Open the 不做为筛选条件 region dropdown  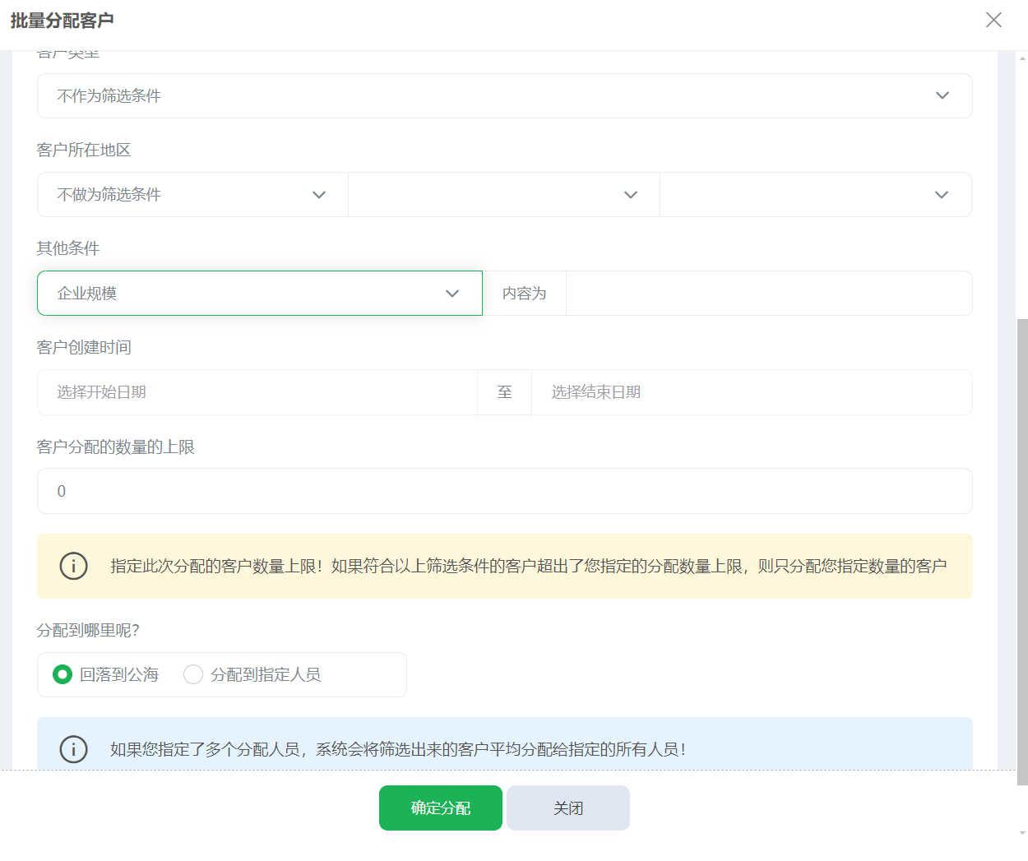pyautogui.click(x=192, y=194)
